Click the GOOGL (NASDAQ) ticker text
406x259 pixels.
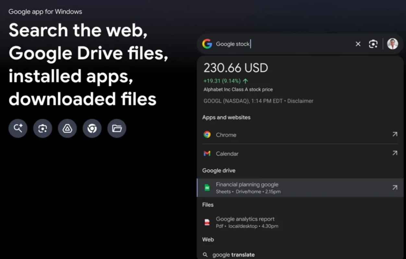(x=227, y=101)
